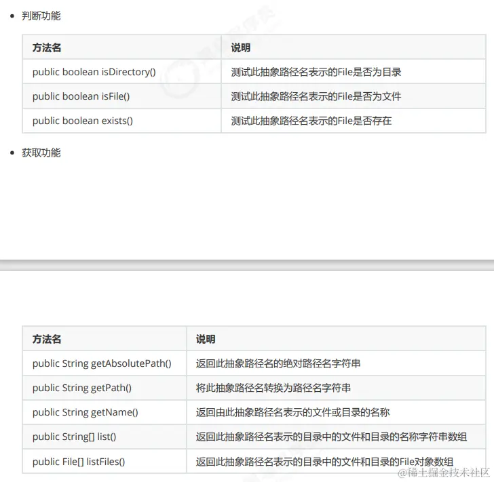Select the '判断功能' bullet heading

click(x=41, y=16)
